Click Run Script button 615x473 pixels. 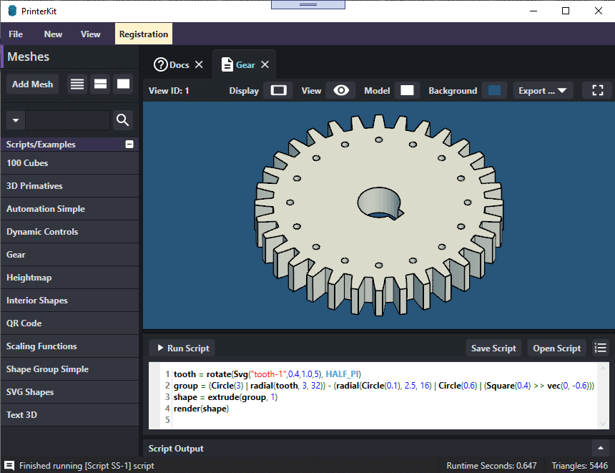(182, 348)
